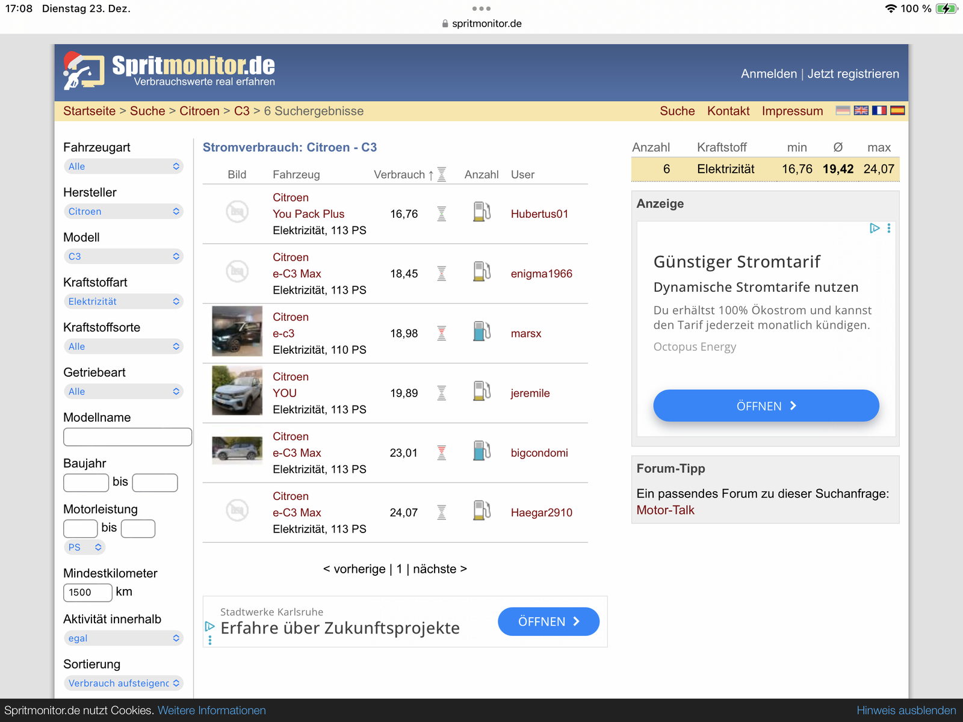Screen dimensions: 963x722
Task: Click Motorleistung minimum power field
Action: (x=81, y=528)
